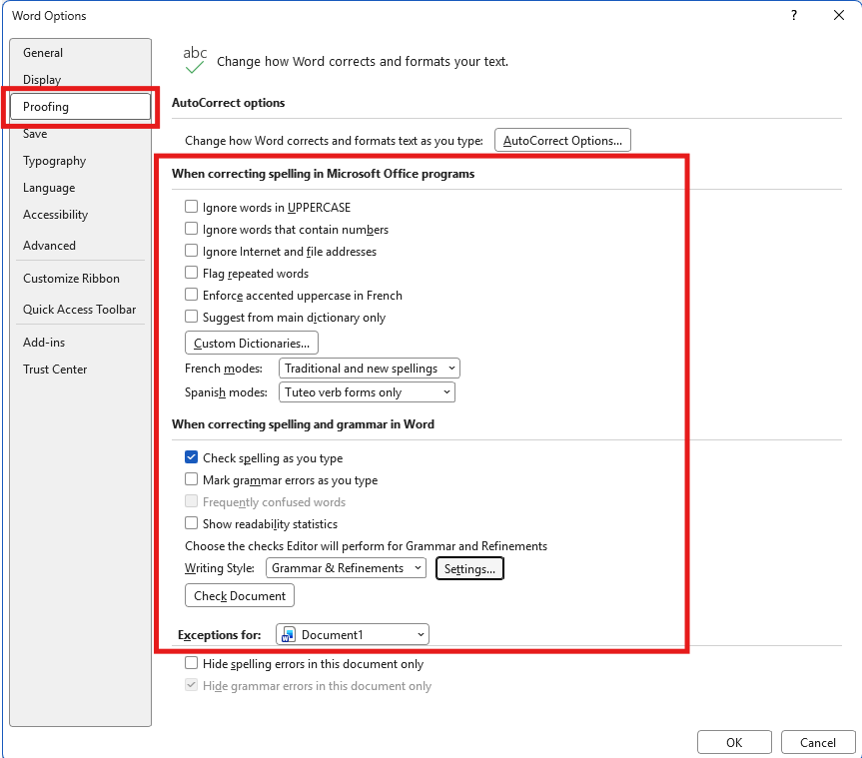Click the Settings button for Writing Style
This screenshot has width=862, height=758.
469,568
